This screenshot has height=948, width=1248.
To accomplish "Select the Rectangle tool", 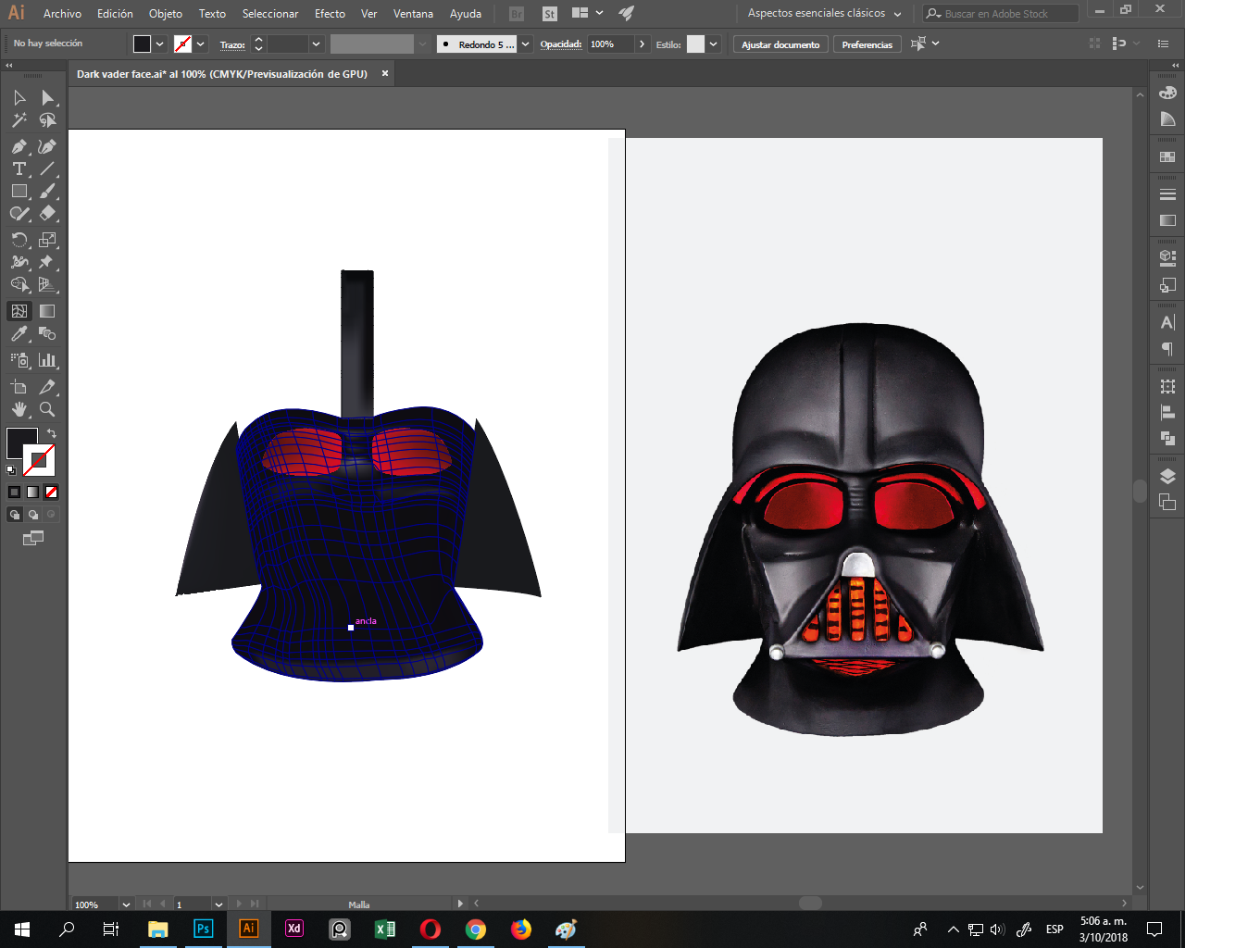I will 19,191.
